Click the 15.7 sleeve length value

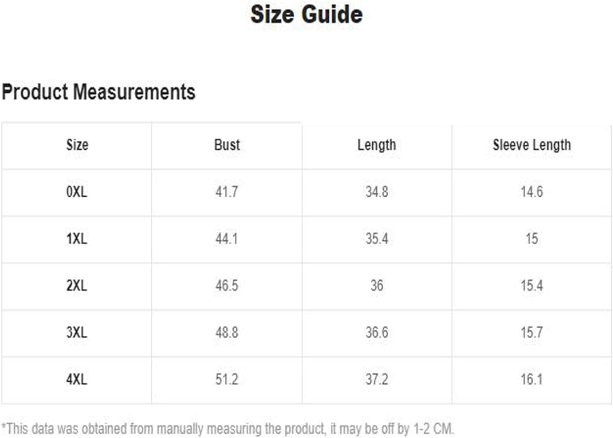tap(532, 333)
